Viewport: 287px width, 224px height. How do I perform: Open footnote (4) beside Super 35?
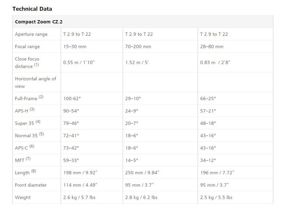pos(38,121)
